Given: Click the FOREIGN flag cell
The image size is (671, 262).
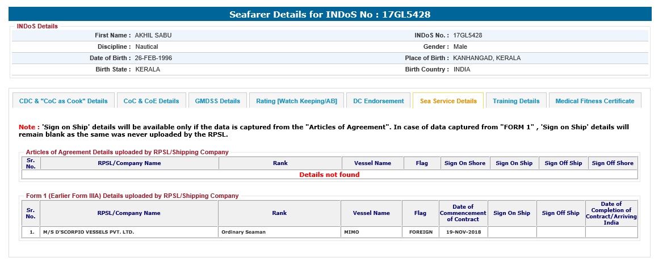Looking at the screenshot, I should tap(420, 232).
